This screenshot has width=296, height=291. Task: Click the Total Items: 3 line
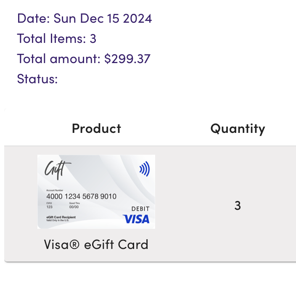57,38
